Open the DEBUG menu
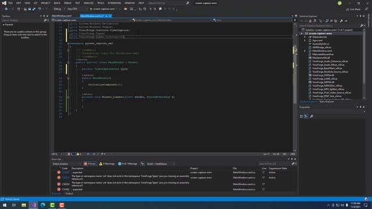 click(x=67, y=3)
